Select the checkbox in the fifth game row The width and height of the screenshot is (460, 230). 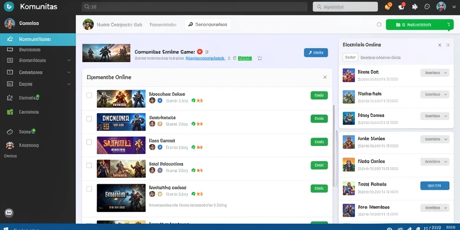pyautogui.click(x=89, y=189)
